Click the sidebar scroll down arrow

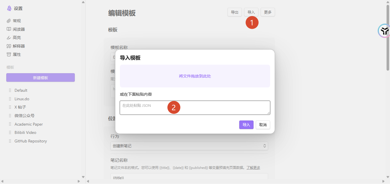pyautogui.click(x=83, y=177)
